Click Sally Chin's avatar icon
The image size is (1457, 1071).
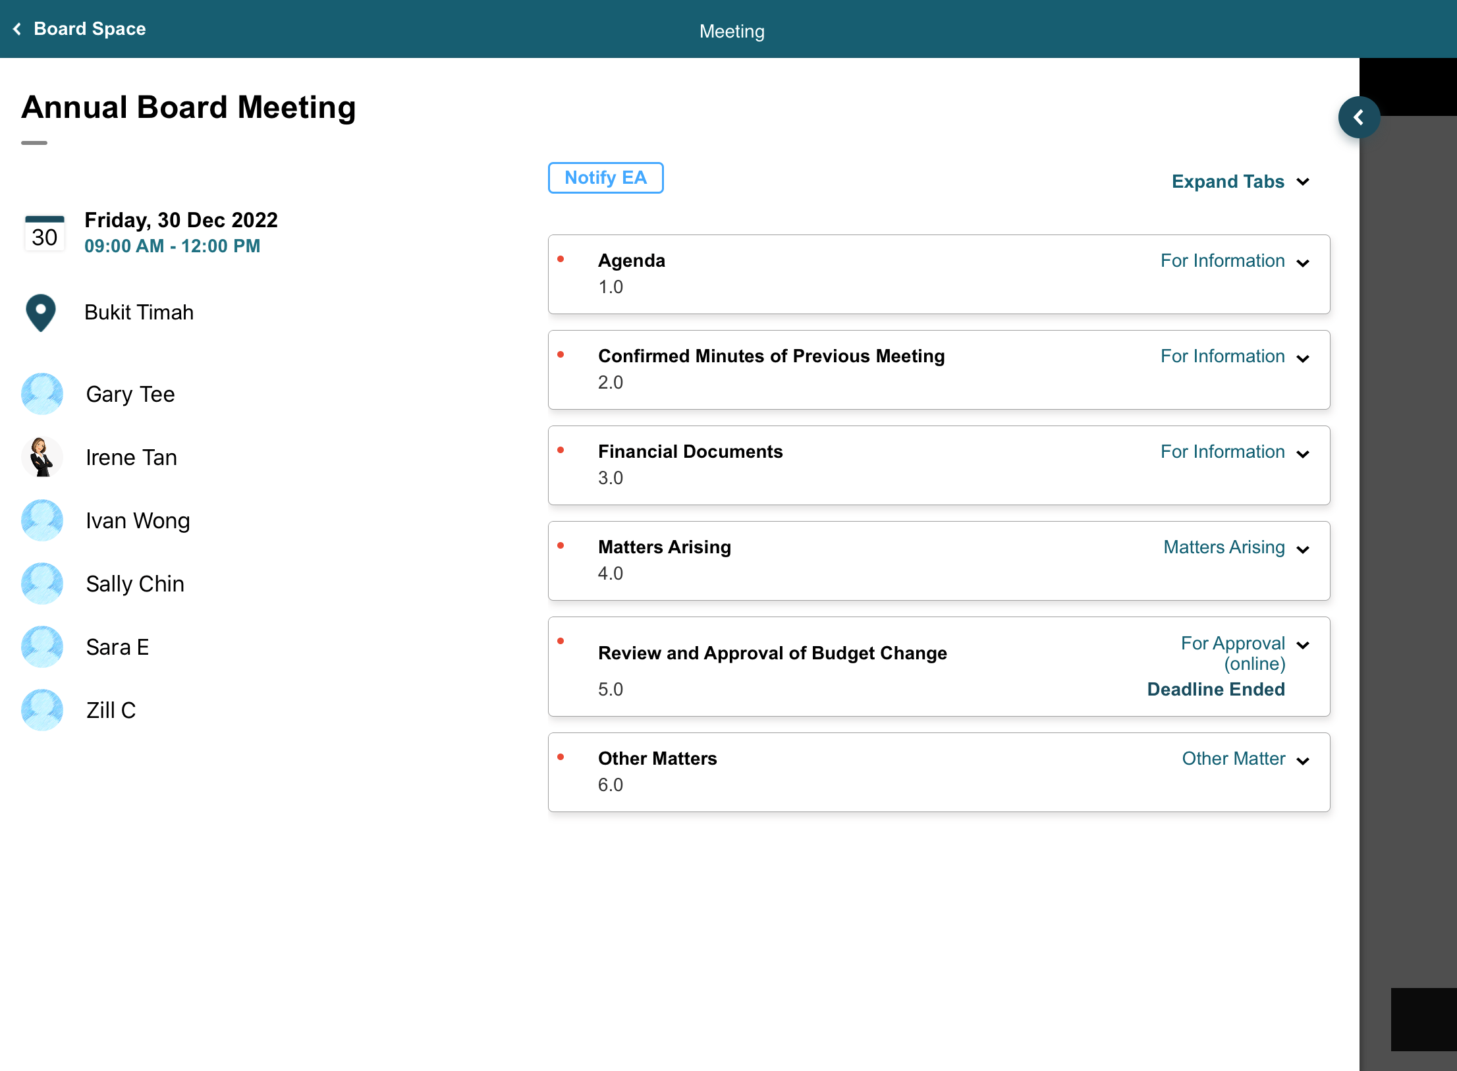tap(42, 584)
